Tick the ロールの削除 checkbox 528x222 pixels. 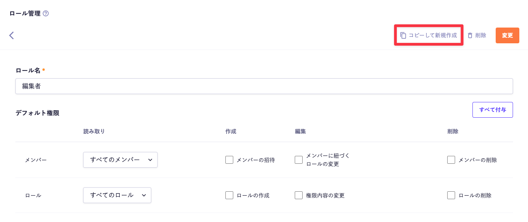451,195
